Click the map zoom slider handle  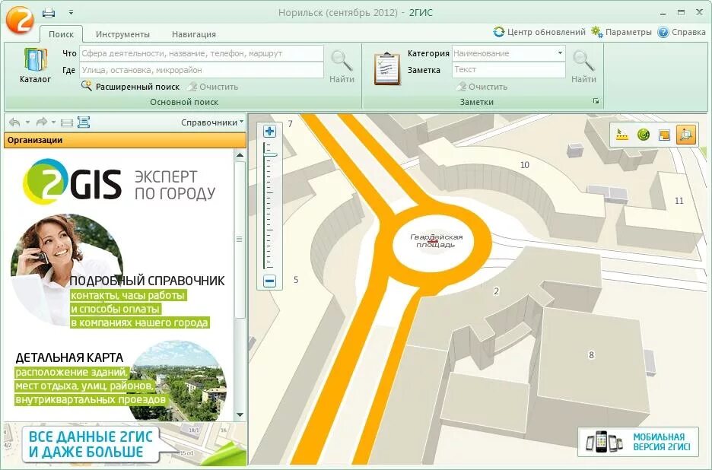click(270, 155)
